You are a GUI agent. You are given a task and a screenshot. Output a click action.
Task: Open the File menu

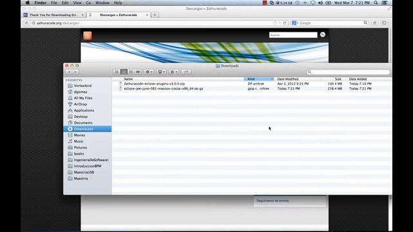point(54,3)
